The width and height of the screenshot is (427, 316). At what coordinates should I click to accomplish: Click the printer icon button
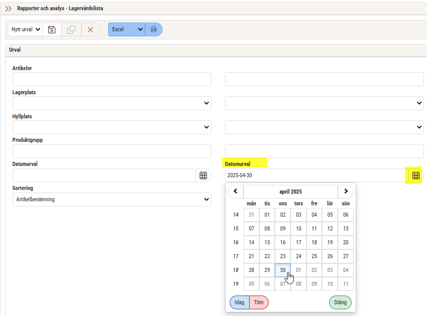153,30
